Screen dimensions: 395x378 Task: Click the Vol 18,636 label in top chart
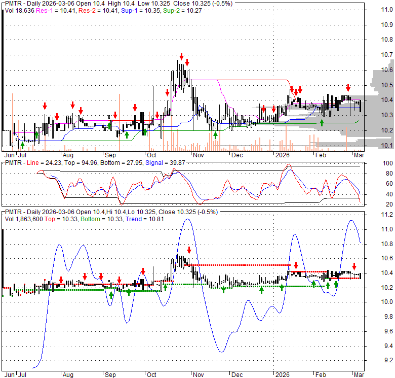click(x=17, y=10)
